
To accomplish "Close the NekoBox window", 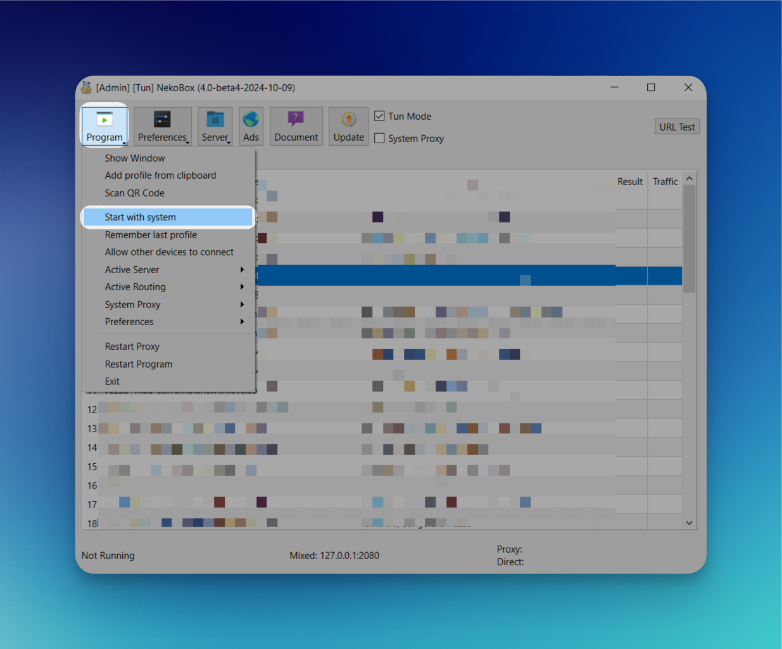I will tap(688, 87).
